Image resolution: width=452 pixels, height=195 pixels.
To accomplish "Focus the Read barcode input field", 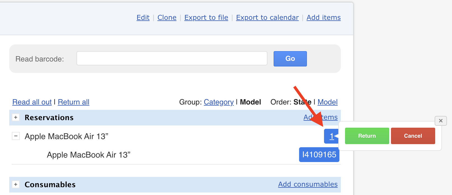I will click(x=172, y=58).
